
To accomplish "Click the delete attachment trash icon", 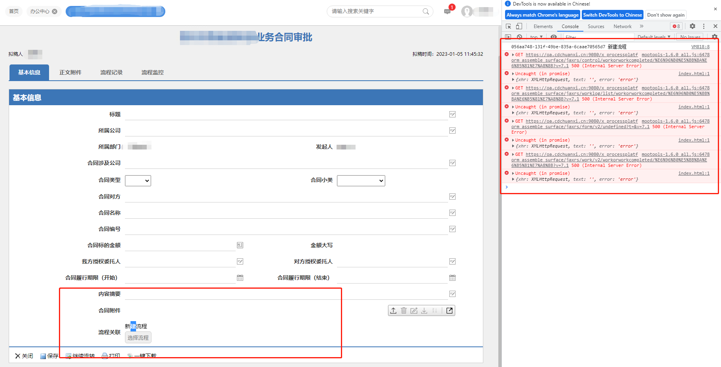I will pos(404,310).
